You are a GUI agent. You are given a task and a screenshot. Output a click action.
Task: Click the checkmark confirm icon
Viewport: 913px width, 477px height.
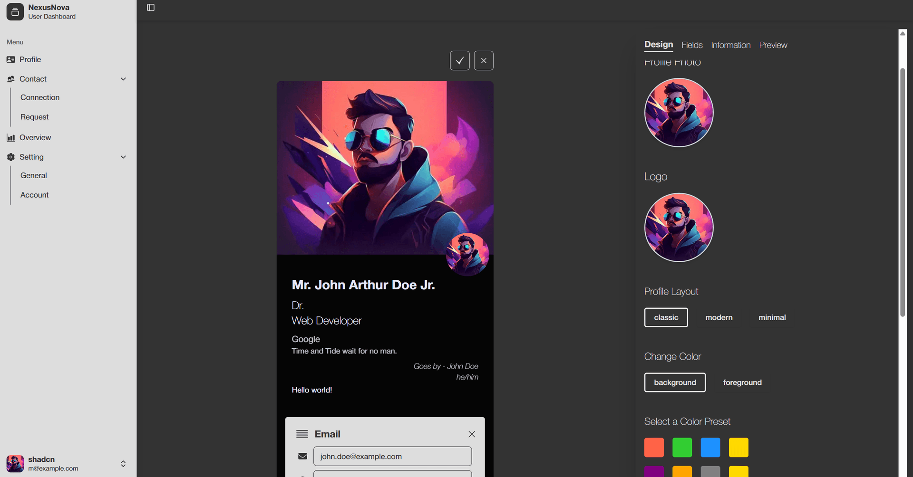pyautogui.click(x=459, y=61)
